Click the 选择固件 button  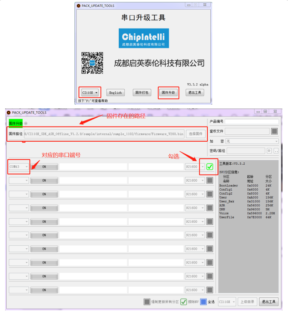click(196, 134)
